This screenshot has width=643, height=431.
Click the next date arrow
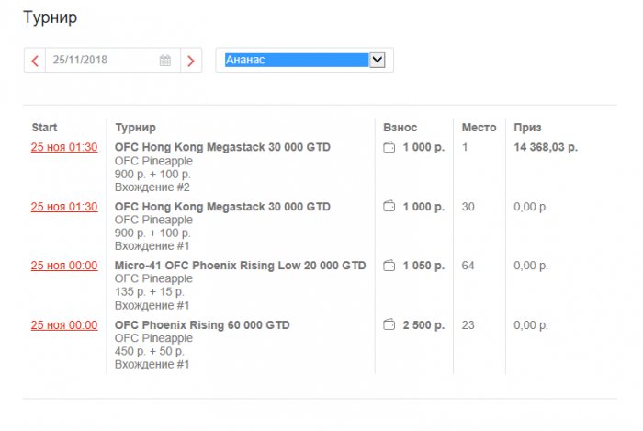point(191,61)
